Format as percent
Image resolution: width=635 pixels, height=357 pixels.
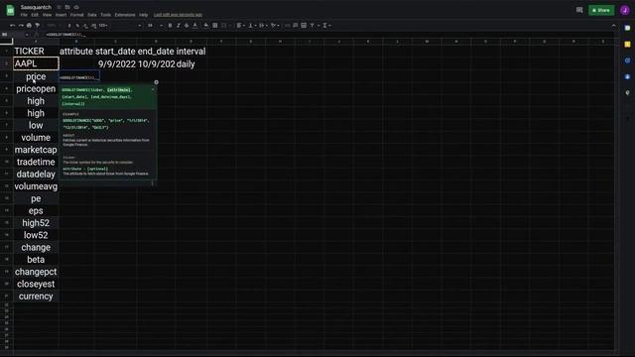[x=77, y=25]
